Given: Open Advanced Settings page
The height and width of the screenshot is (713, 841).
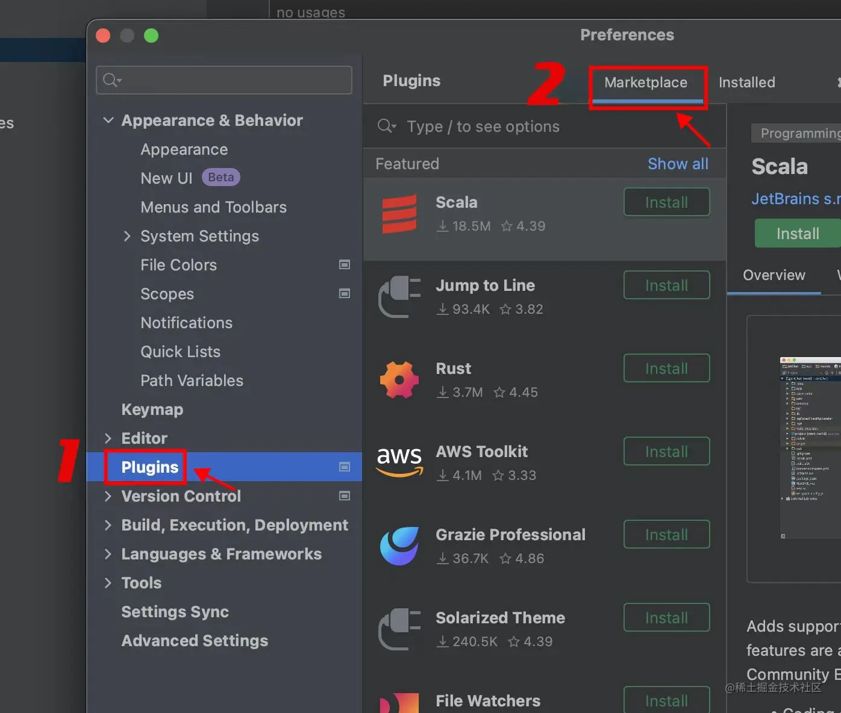Looking at the screenshot, I should pyautogui.click(x=195, y=641).
